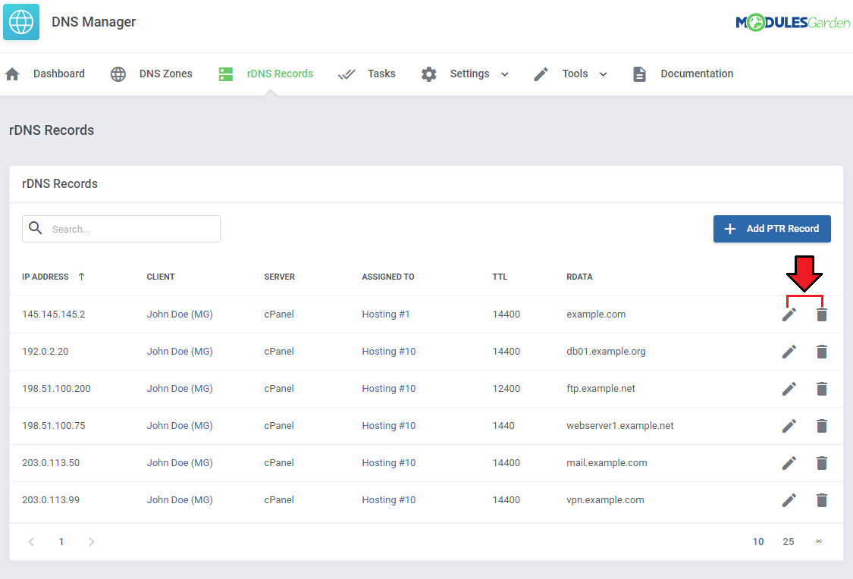Click the vpn.example.com rdata cell
The width and height of the screenshot is (853, 579).
pyautogui.click(x=606, y=500)
